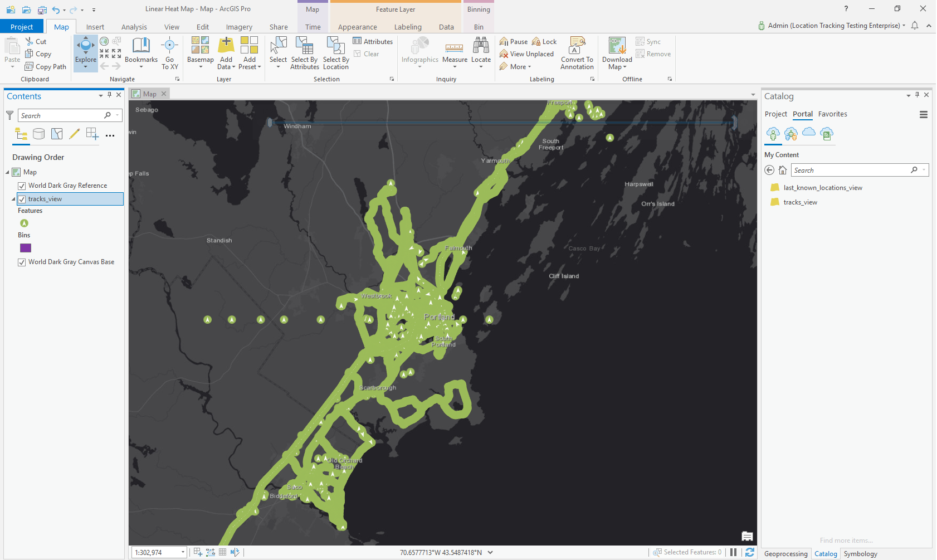
Task: Switch Contents to List By Data Source view
Action: tap(38, 134)
